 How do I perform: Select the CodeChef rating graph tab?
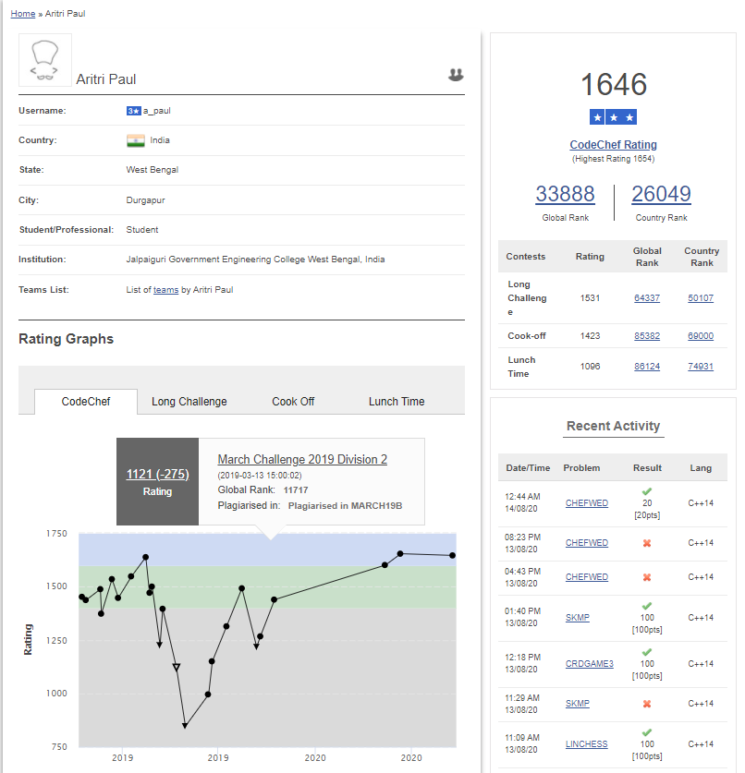86,402
